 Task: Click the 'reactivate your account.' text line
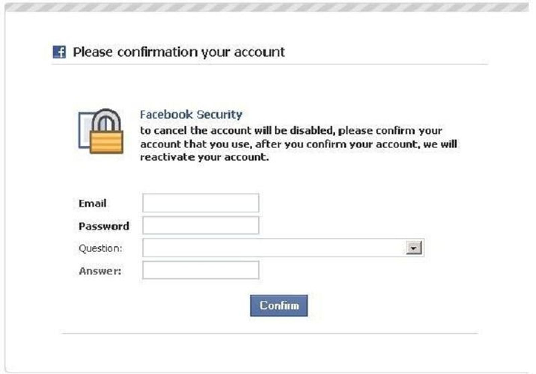coord(204,157)
